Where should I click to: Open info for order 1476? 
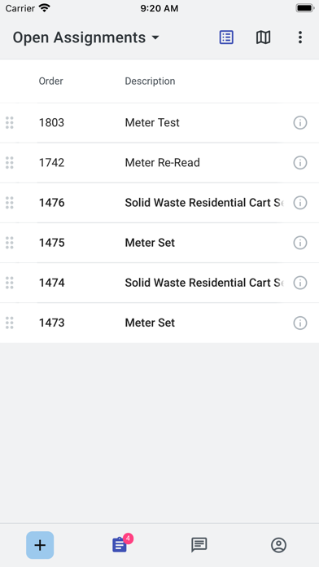click(299, 203)
